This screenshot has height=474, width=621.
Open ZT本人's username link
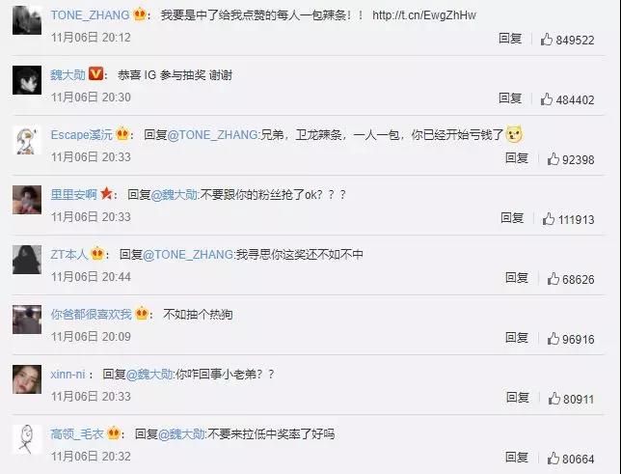[x=68, y=254]
